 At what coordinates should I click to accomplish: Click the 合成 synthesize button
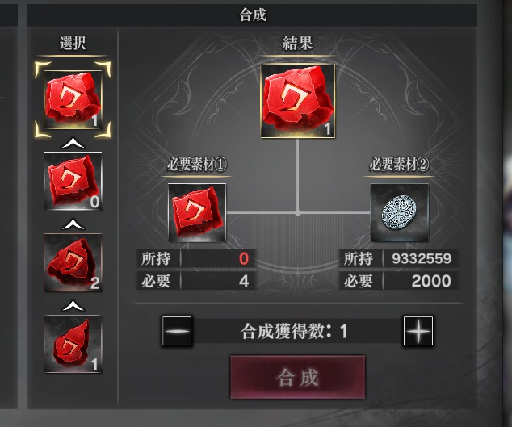(x=297, y=377)
